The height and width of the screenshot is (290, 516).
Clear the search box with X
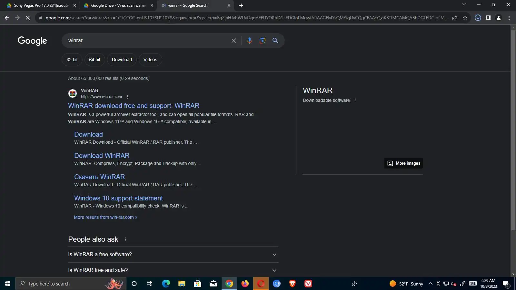point(234,41)
